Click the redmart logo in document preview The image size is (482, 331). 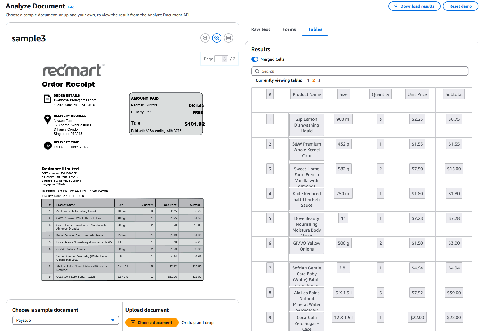click(x=73, y=70)
